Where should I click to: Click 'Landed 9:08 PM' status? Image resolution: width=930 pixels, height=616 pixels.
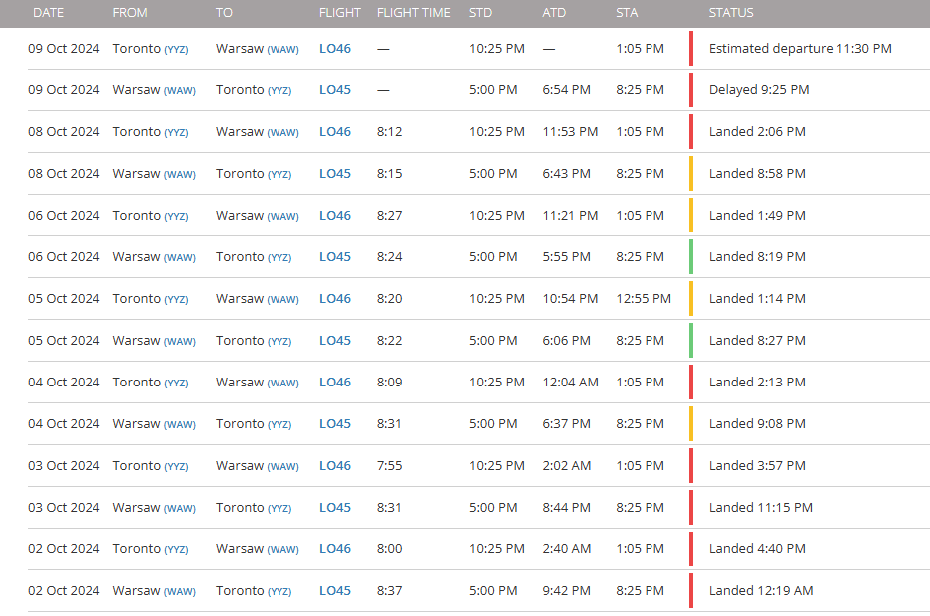point(757,424)
